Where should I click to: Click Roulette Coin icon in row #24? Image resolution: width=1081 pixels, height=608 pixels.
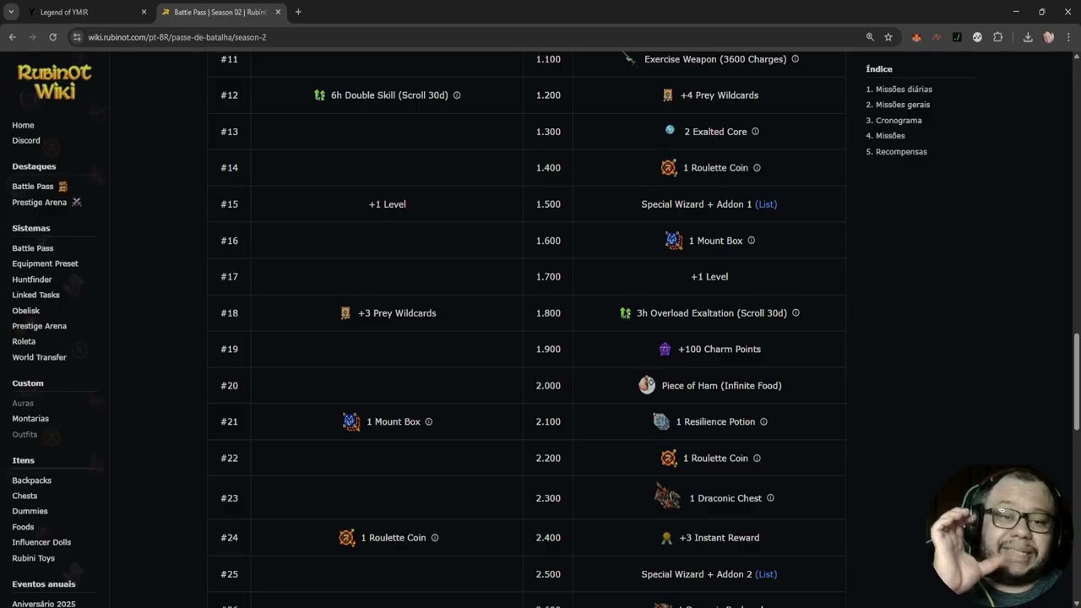(x=346, y=538)
